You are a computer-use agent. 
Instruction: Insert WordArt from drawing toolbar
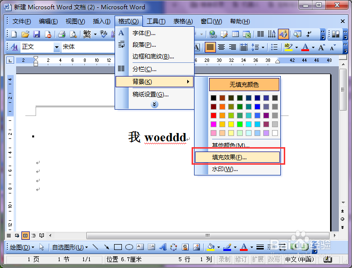coord(163,247)
